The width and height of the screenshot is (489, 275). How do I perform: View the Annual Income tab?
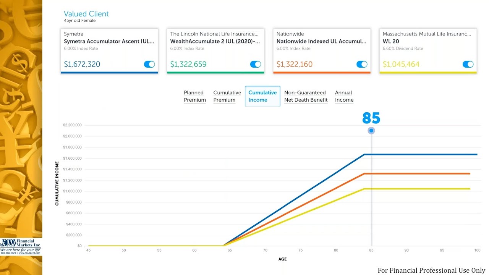tap(344, 96)
